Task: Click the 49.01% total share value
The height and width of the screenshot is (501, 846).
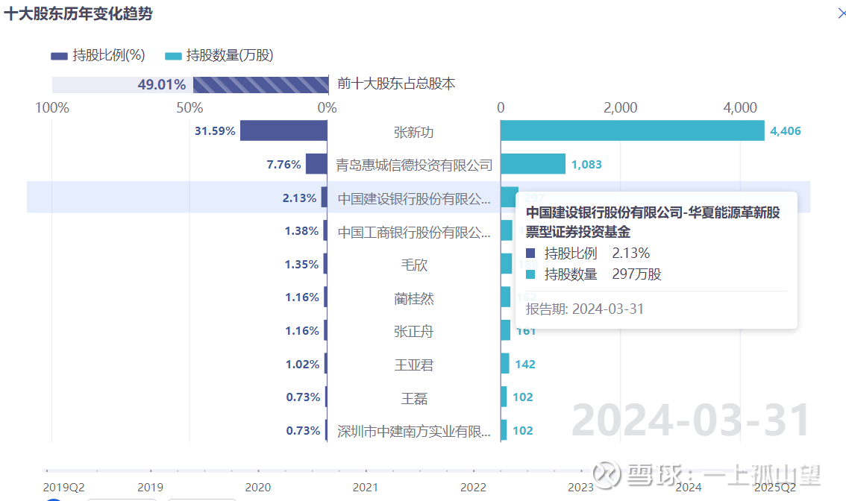Action: [161, 85]
